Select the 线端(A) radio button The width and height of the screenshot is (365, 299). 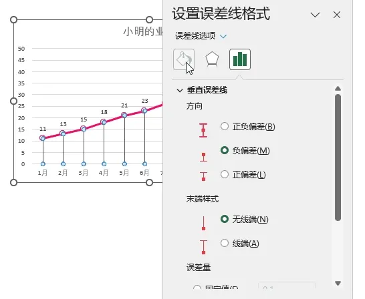[x=225, y=243]
